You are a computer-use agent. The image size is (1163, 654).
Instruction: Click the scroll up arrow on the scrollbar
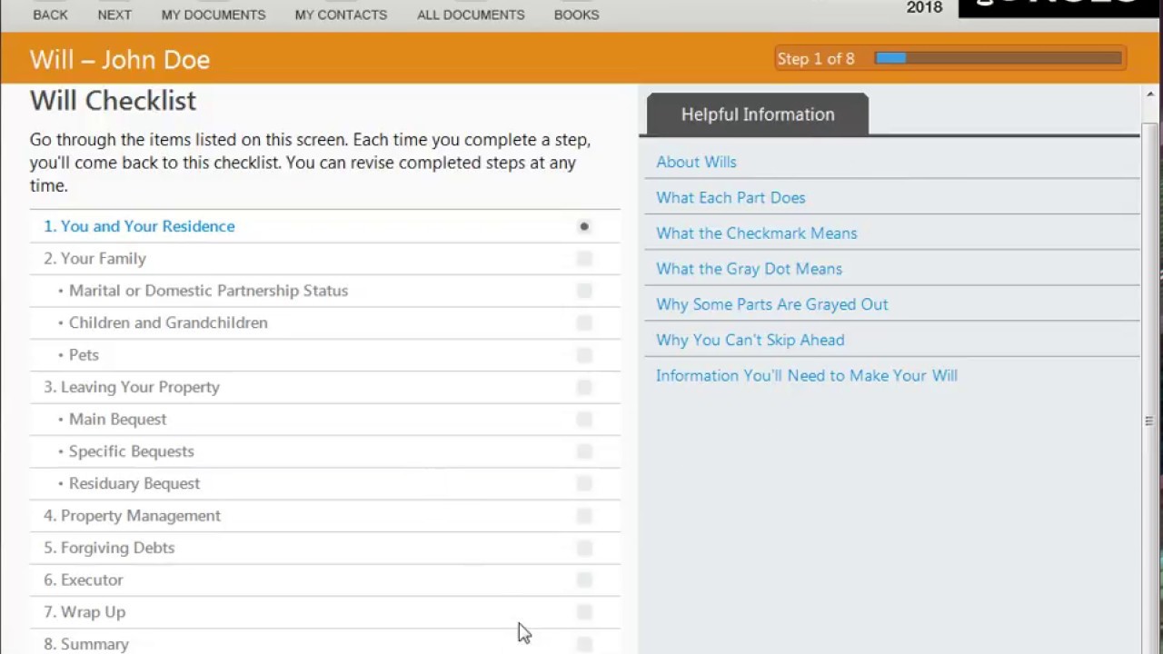(x=1150, y=94)
